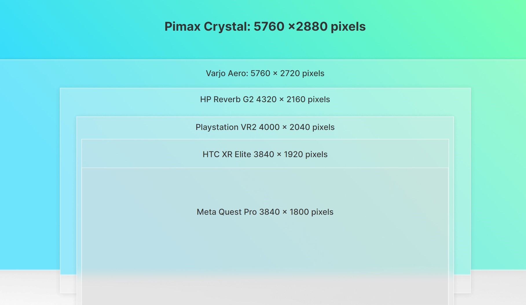Click the HP Reverb G2 resolution label
Screen dimensions: 526x305
click(x=265, y=100)
